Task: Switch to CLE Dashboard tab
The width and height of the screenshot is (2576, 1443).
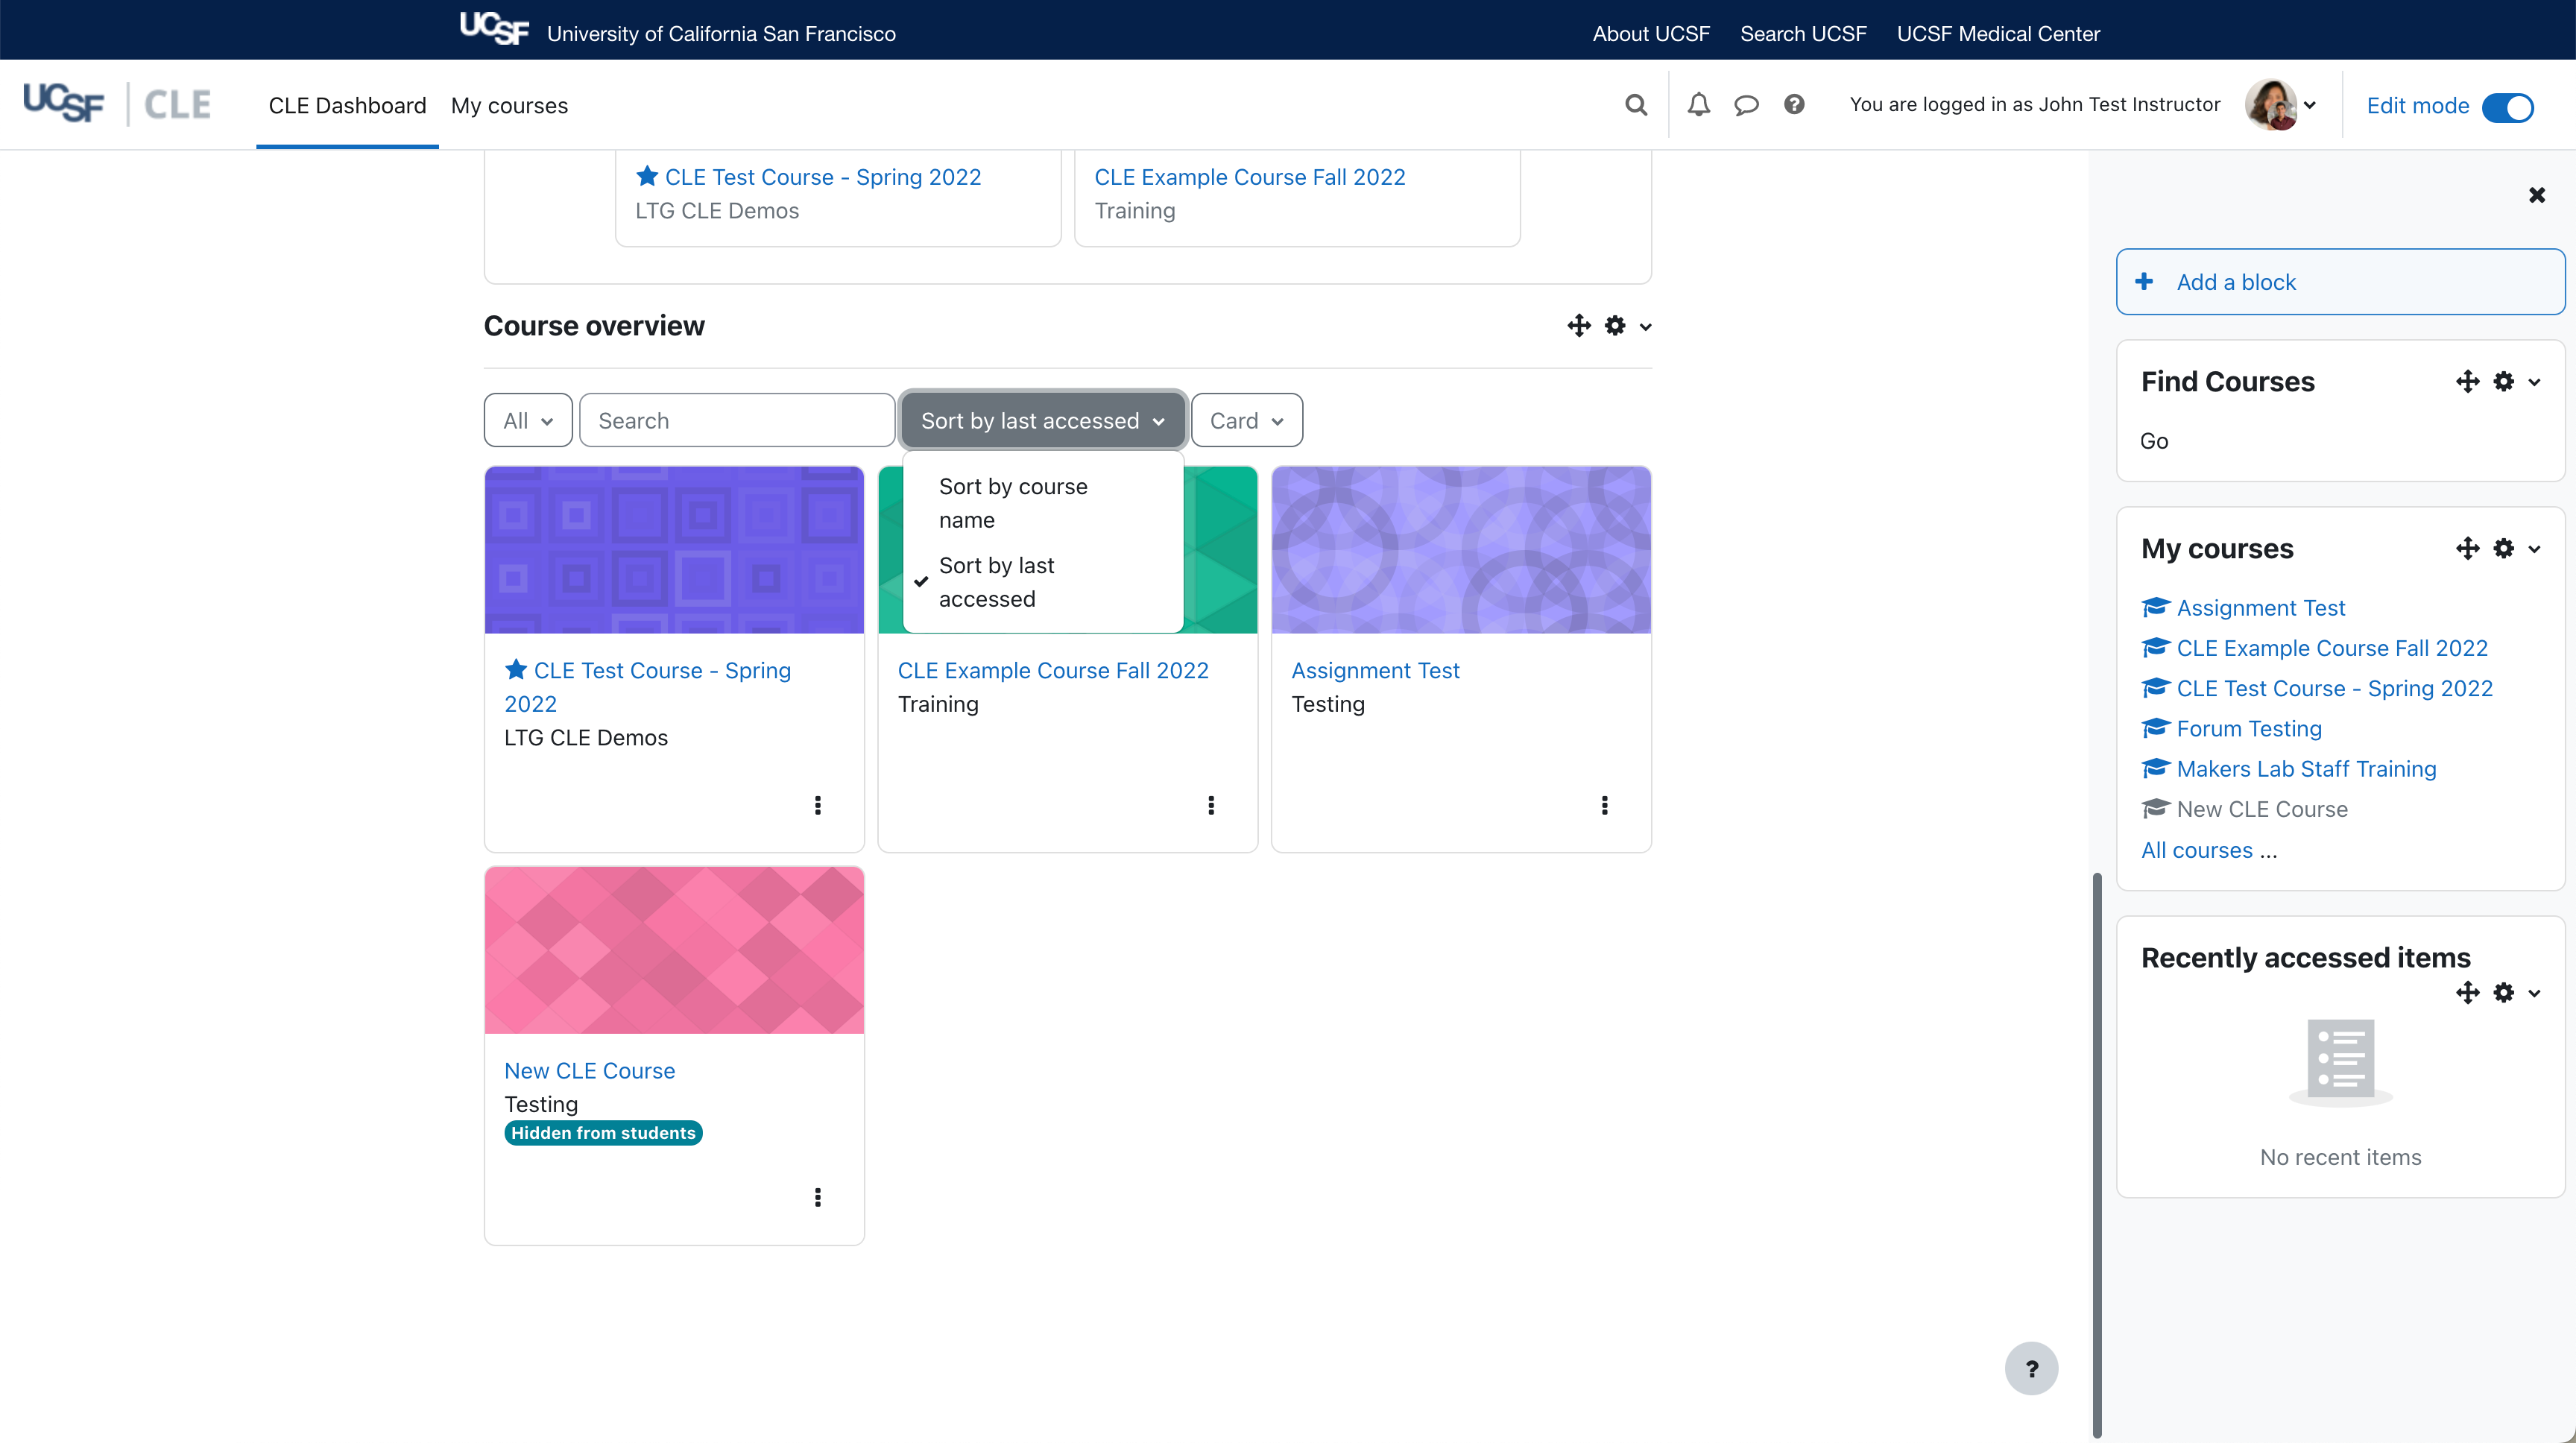Action: coord(347,105)
